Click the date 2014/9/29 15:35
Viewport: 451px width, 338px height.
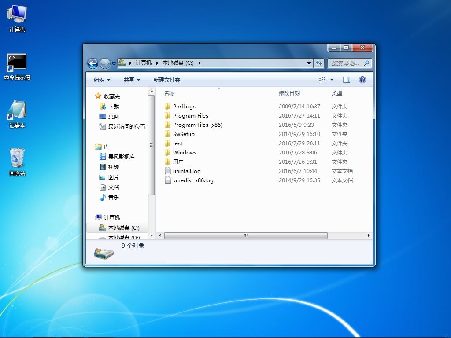click(x=299, y=180)
